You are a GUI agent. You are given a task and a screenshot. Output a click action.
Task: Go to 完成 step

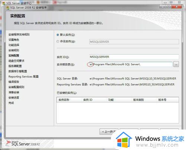click(x=11, y=103)
